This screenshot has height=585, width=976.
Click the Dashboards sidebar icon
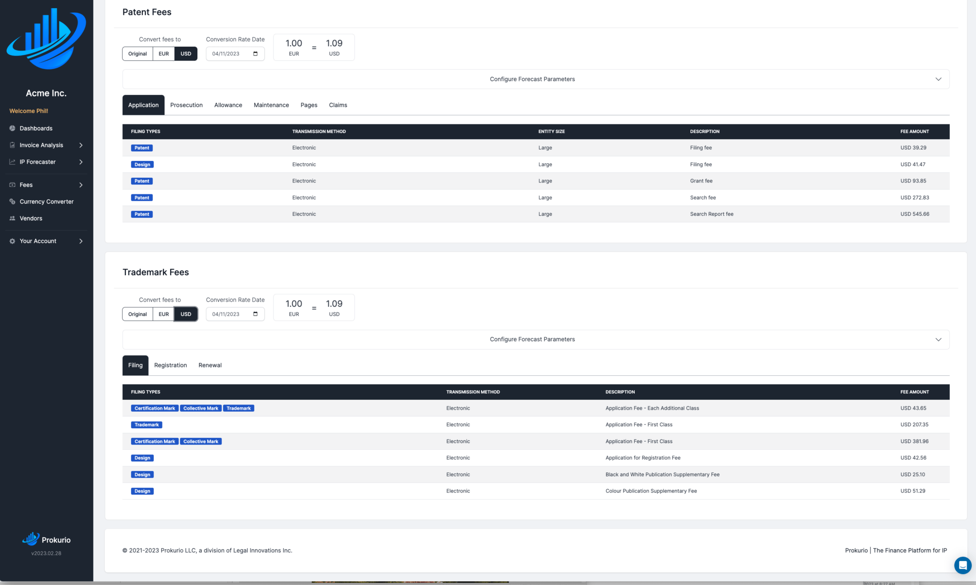[x=12, y=128]
